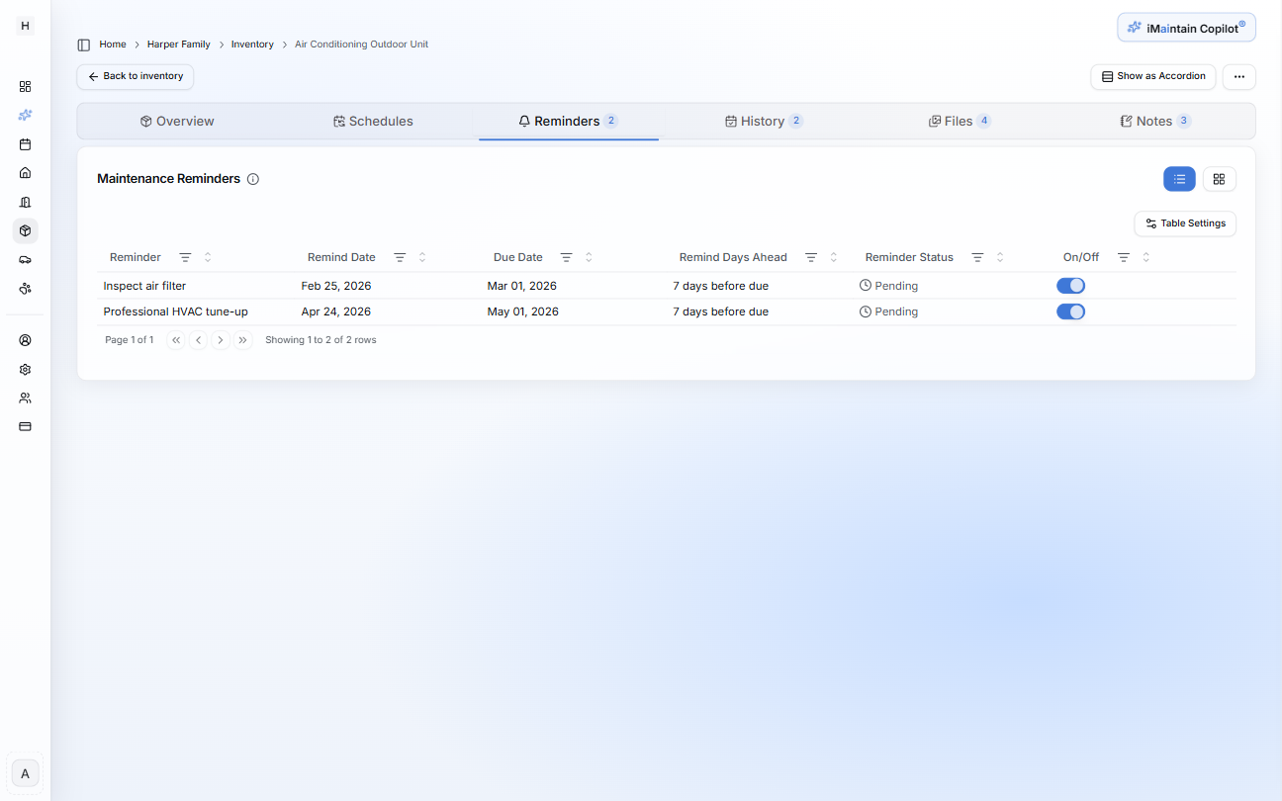Viewport: 1282px width, 801px height.
Task: Switch to card view using the grid icon
Action: (1219, 179)
